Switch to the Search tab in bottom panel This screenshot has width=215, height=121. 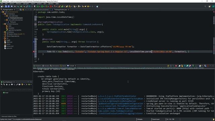coord(63,66)
